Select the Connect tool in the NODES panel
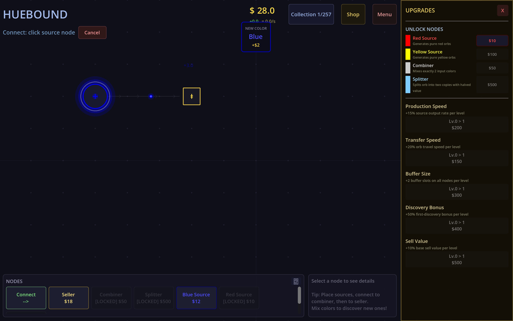 click(26, 298)
